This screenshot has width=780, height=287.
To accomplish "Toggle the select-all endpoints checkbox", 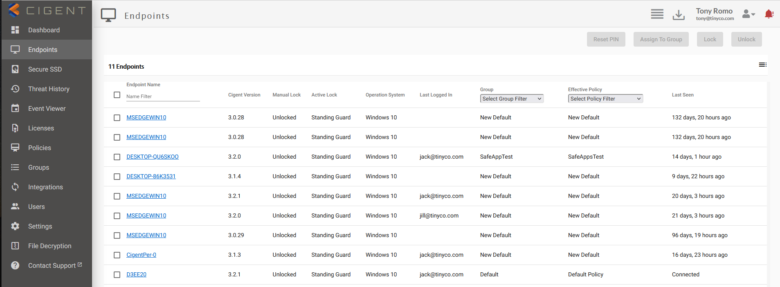I will click(117, 95).
